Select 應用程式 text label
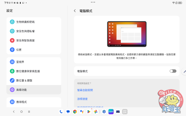 tap(21, 102)
